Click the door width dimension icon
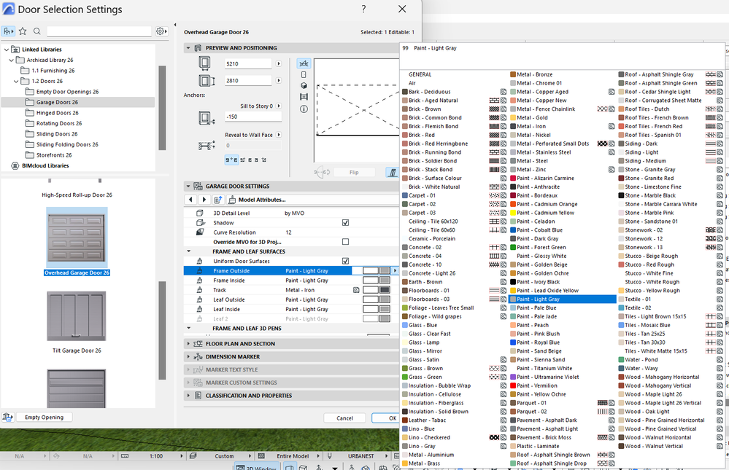729x470 pixels. click(204, 63)
